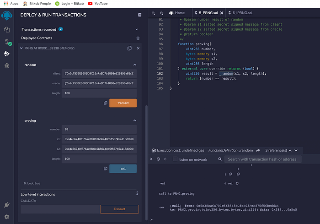
Task: Toggle the listen on network checkbox
Action: [175, 159]
